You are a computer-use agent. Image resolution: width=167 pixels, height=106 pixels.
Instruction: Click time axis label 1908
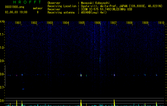click(129, 23)
